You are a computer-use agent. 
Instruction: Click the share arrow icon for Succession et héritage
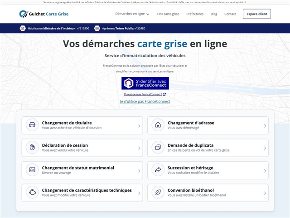point(158,170)
